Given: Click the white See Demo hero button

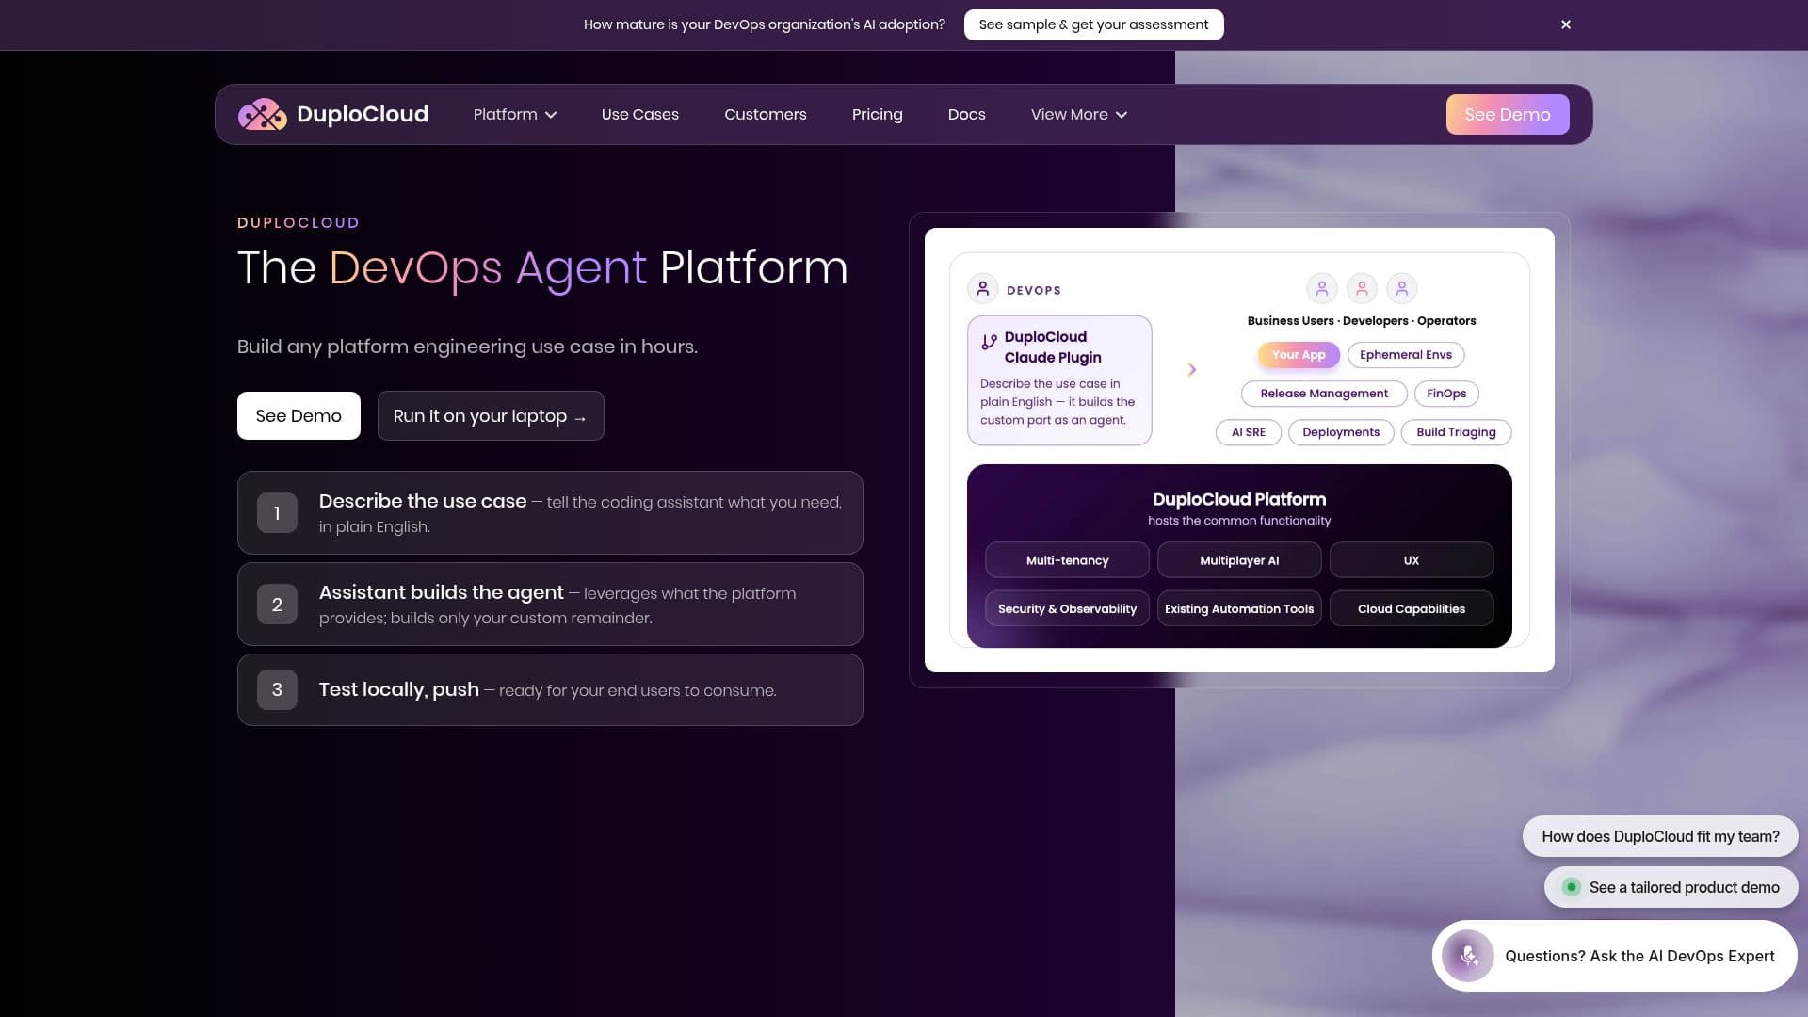Looking at the screenshot, I should (299, 415).
